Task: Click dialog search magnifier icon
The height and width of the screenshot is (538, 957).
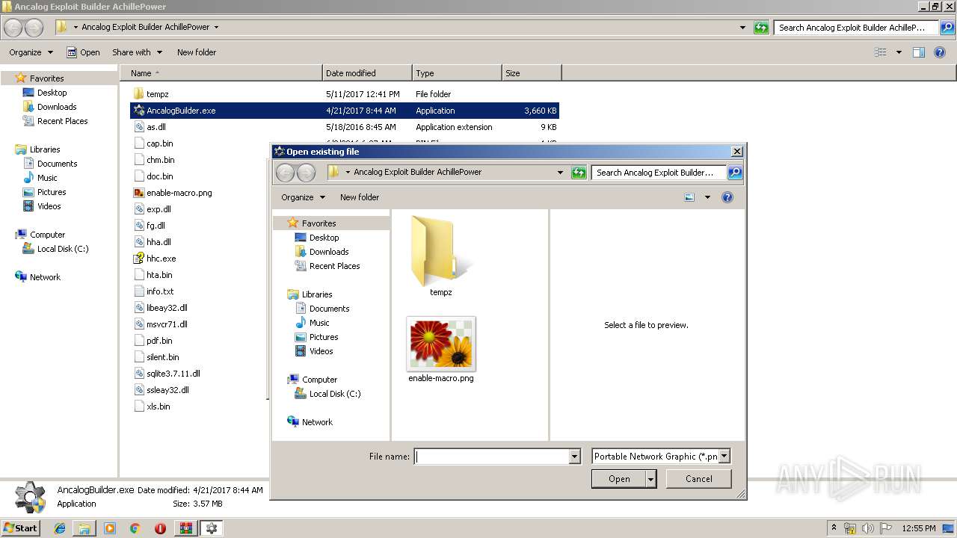Action: [735, 173]
